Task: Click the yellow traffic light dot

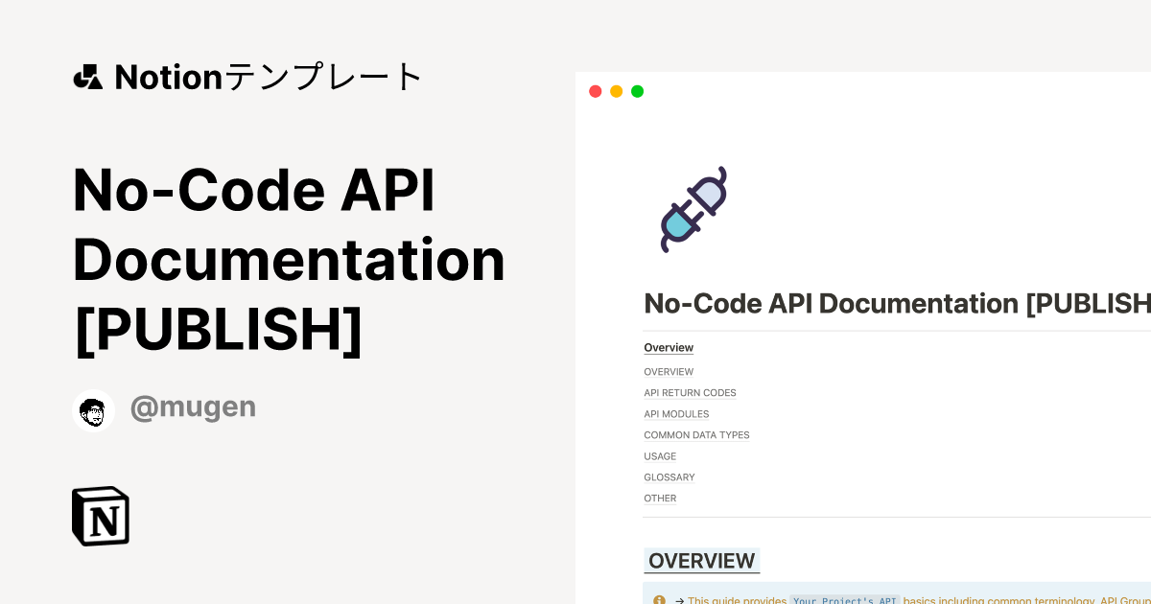Action: point(616,90)
